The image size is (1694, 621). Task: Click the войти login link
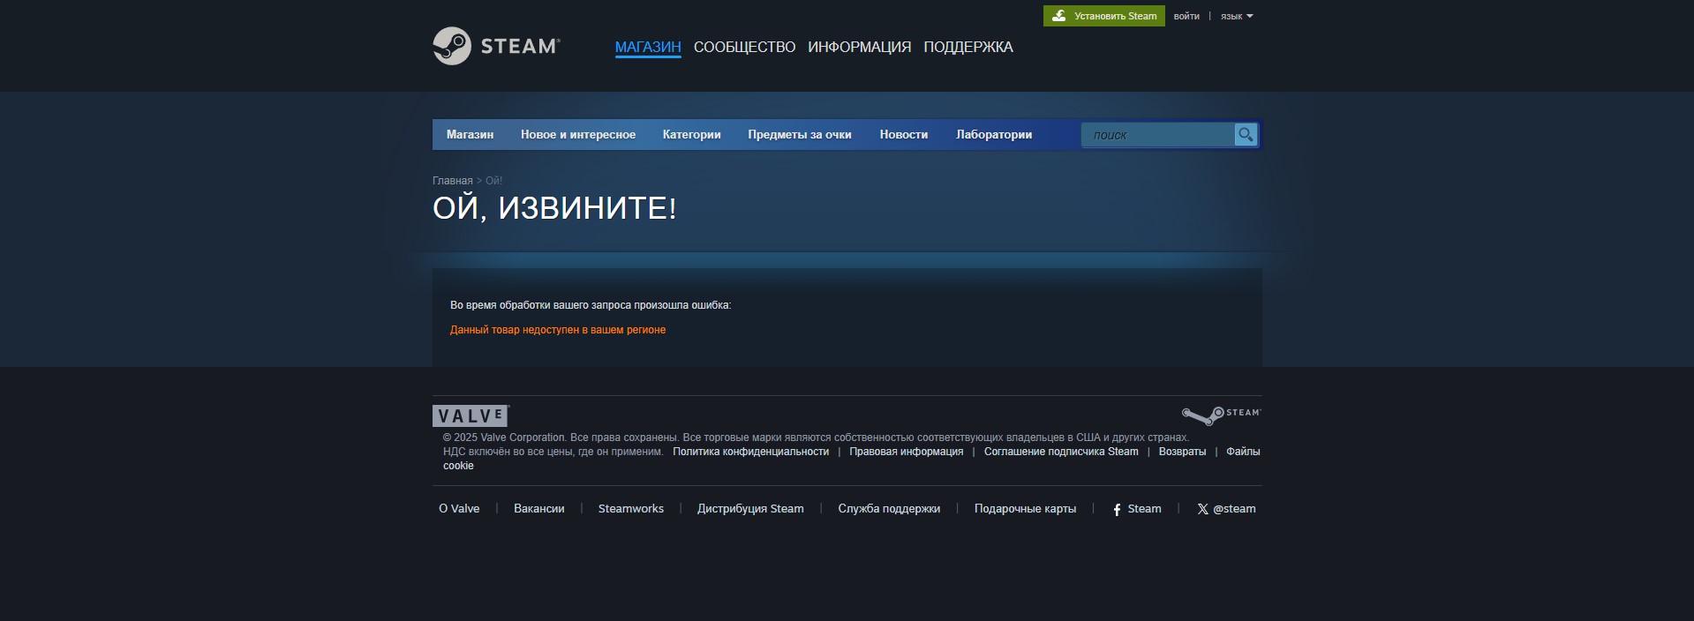[x=1186, y=16]
